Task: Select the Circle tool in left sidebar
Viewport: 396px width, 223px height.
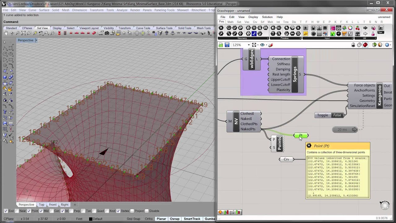Action: [x=5, y=54]
